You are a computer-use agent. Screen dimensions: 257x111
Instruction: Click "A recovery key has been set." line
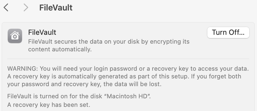[x=49, y=105]
